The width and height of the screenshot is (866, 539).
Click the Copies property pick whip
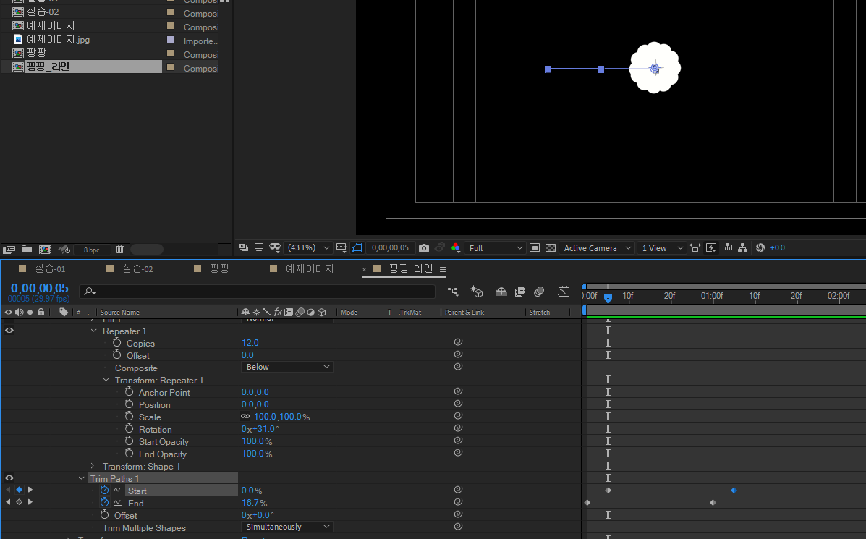[x=458, y=342]
